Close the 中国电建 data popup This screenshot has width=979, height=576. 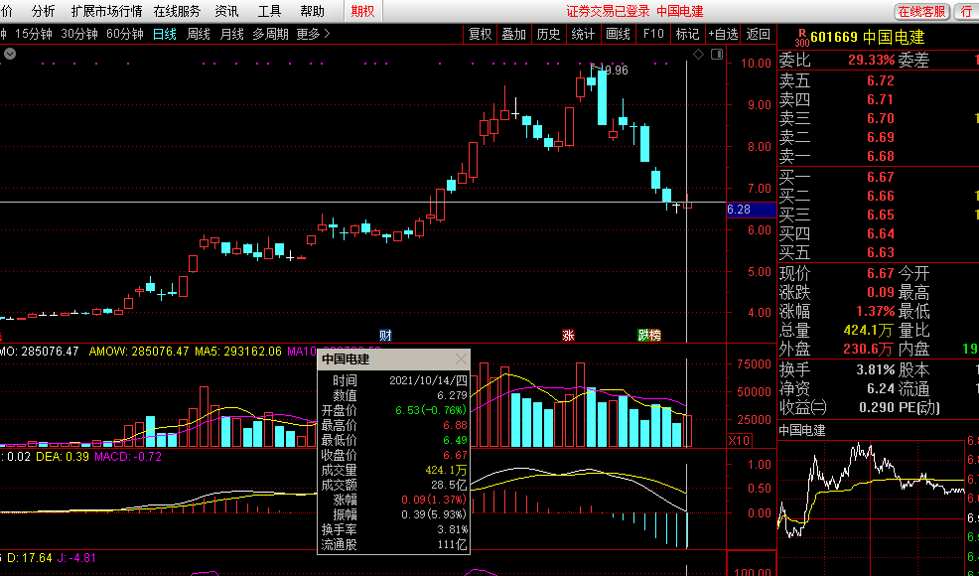(461, 360)
